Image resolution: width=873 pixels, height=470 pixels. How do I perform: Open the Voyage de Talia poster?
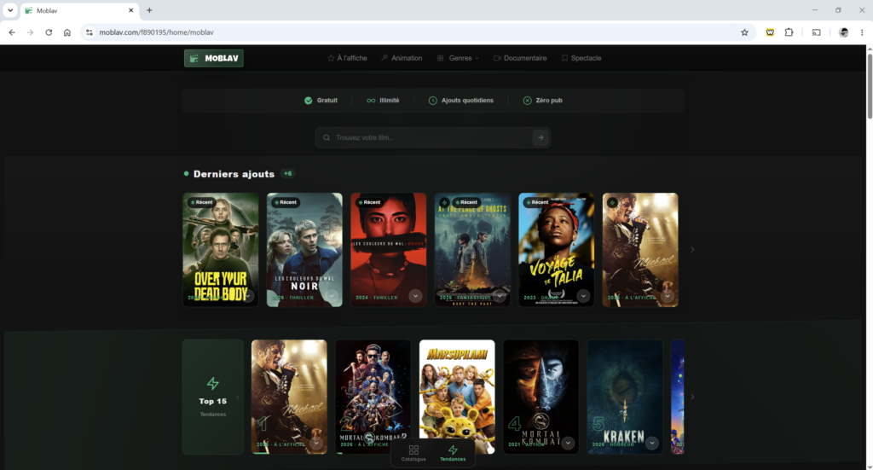[x=556, y=249]
